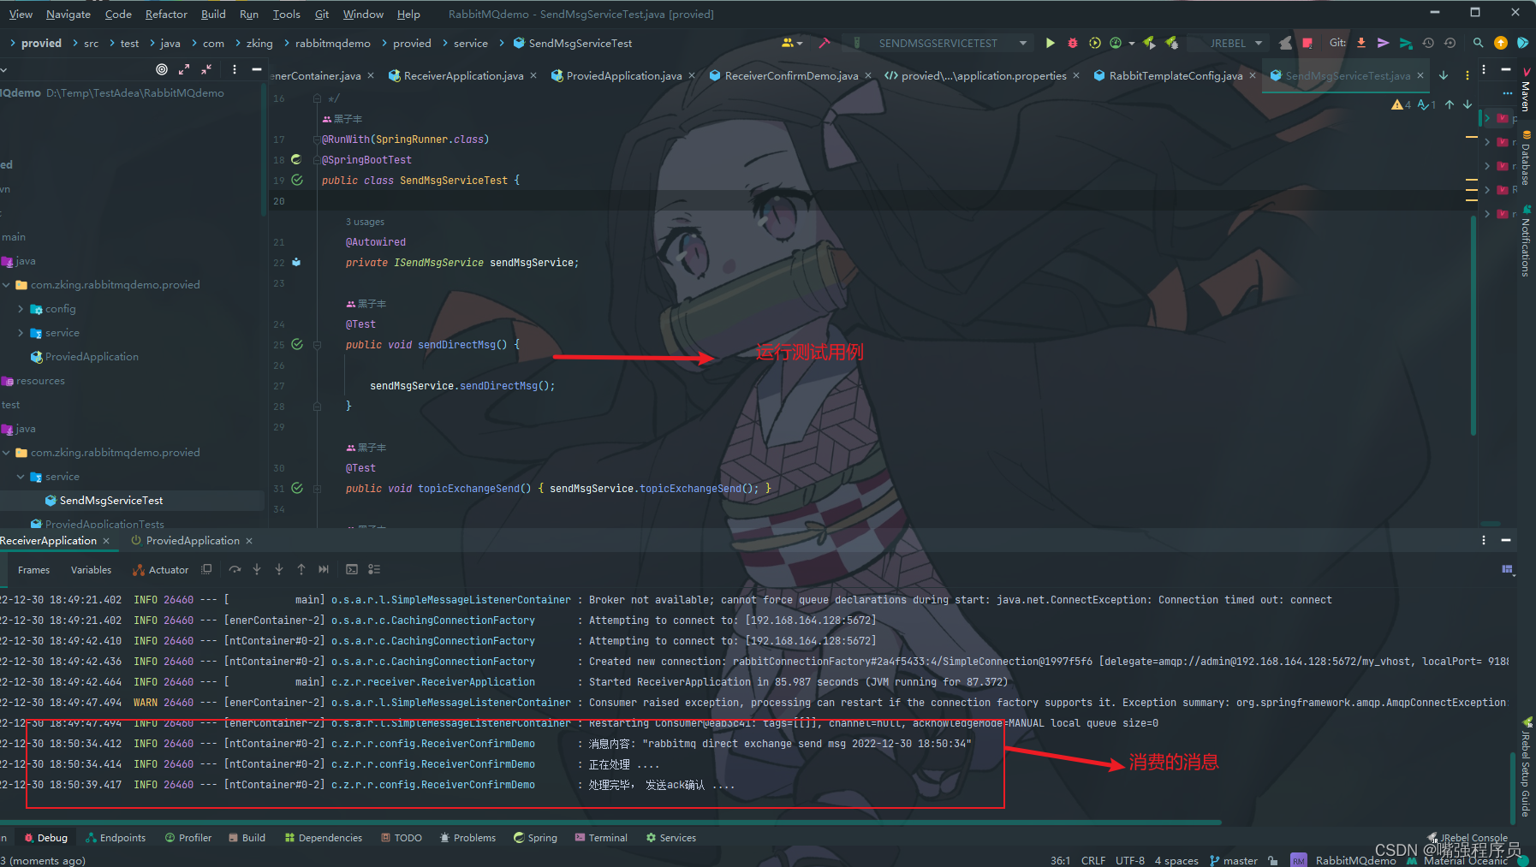
Task: Collapse the test service folder
Action: [21, 477]
